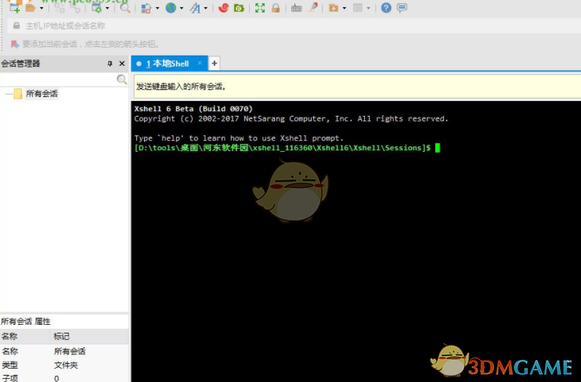Click the highlighter pen icon
The height and width of the screenshot is (382, 581).
(x=312, y=8)
